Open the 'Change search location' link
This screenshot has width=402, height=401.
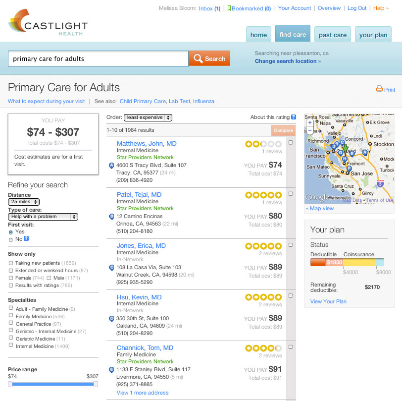click(x=288, y=61)
